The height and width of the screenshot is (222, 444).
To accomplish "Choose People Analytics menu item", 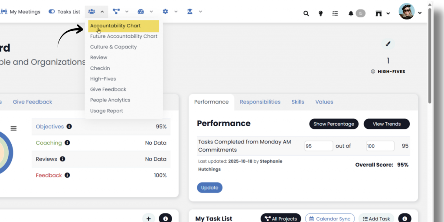I will [110, 100].
